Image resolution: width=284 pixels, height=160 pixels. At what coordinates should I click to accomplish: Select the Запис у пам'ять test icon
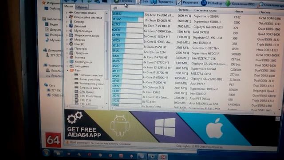[x=76, y=79]
